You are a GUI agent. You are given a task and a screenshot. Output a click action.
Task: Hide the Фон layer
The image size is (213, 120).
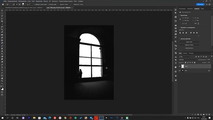(179, 71)
